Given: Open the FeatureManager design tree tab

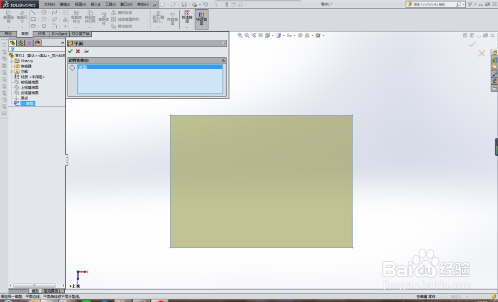Looking at the screenshot, I should (12, 43).
